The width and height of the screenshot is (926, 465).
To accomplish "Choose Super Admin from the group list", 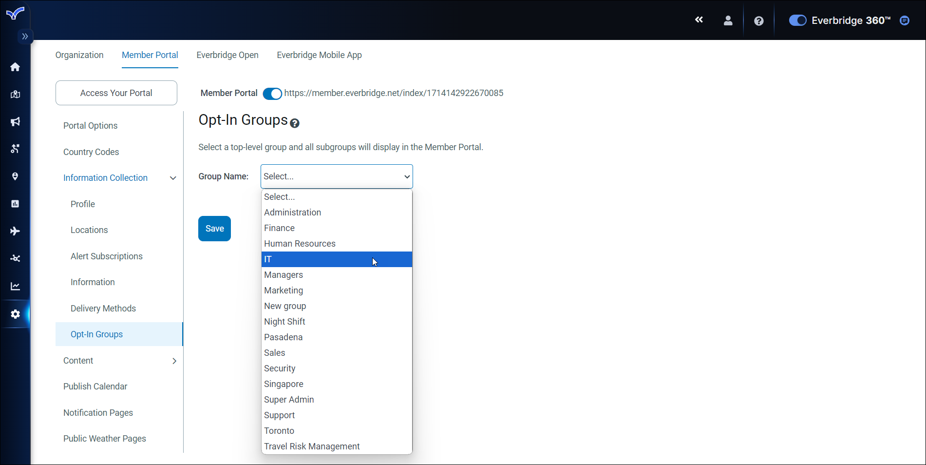I will (x=337, y=400).
